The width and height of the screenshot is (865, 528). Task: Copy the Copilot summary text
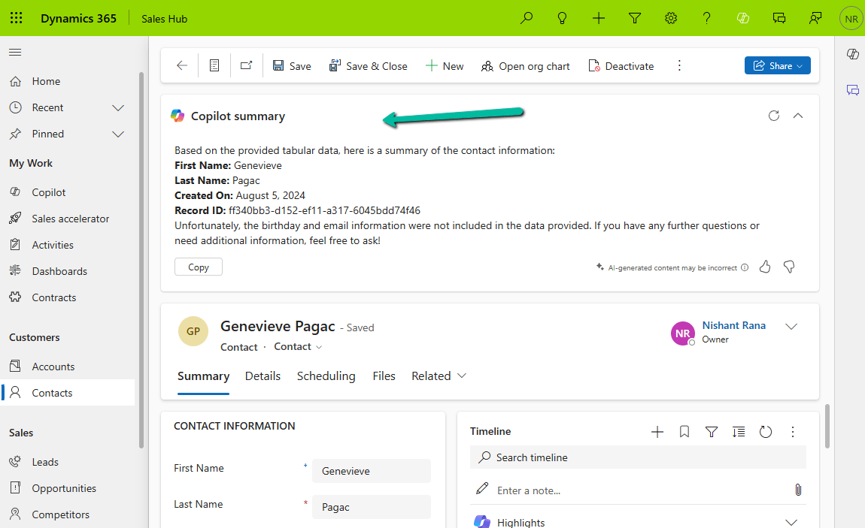198,267
